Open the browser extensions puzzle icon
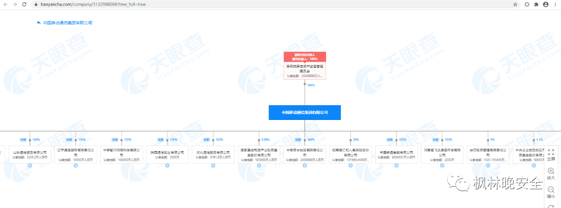 click(536, 4)
